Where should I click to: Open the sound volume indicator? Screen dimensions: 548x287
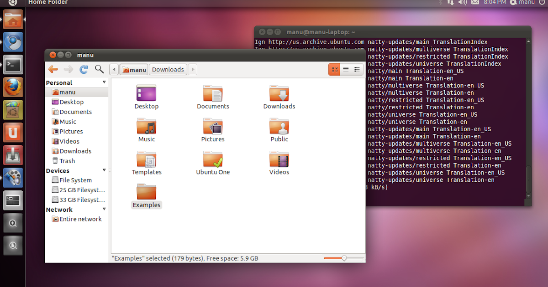(462, 2)
